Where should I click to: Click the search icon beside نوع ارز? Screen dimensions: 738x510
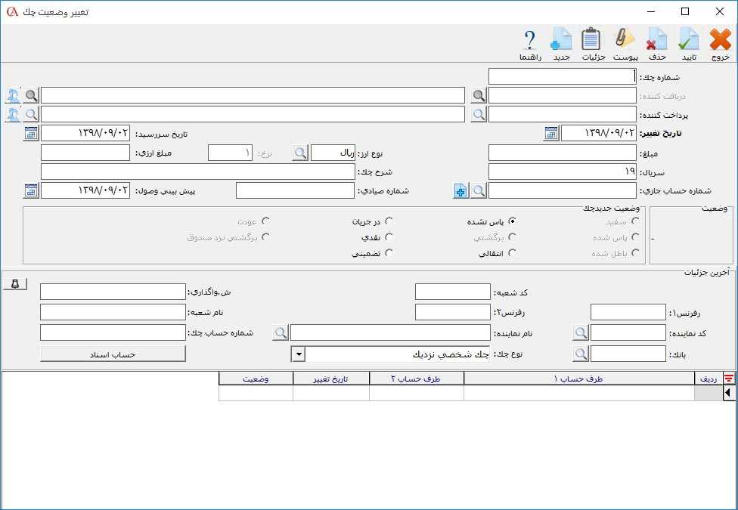pyautogui.click(x=300, y=153)
